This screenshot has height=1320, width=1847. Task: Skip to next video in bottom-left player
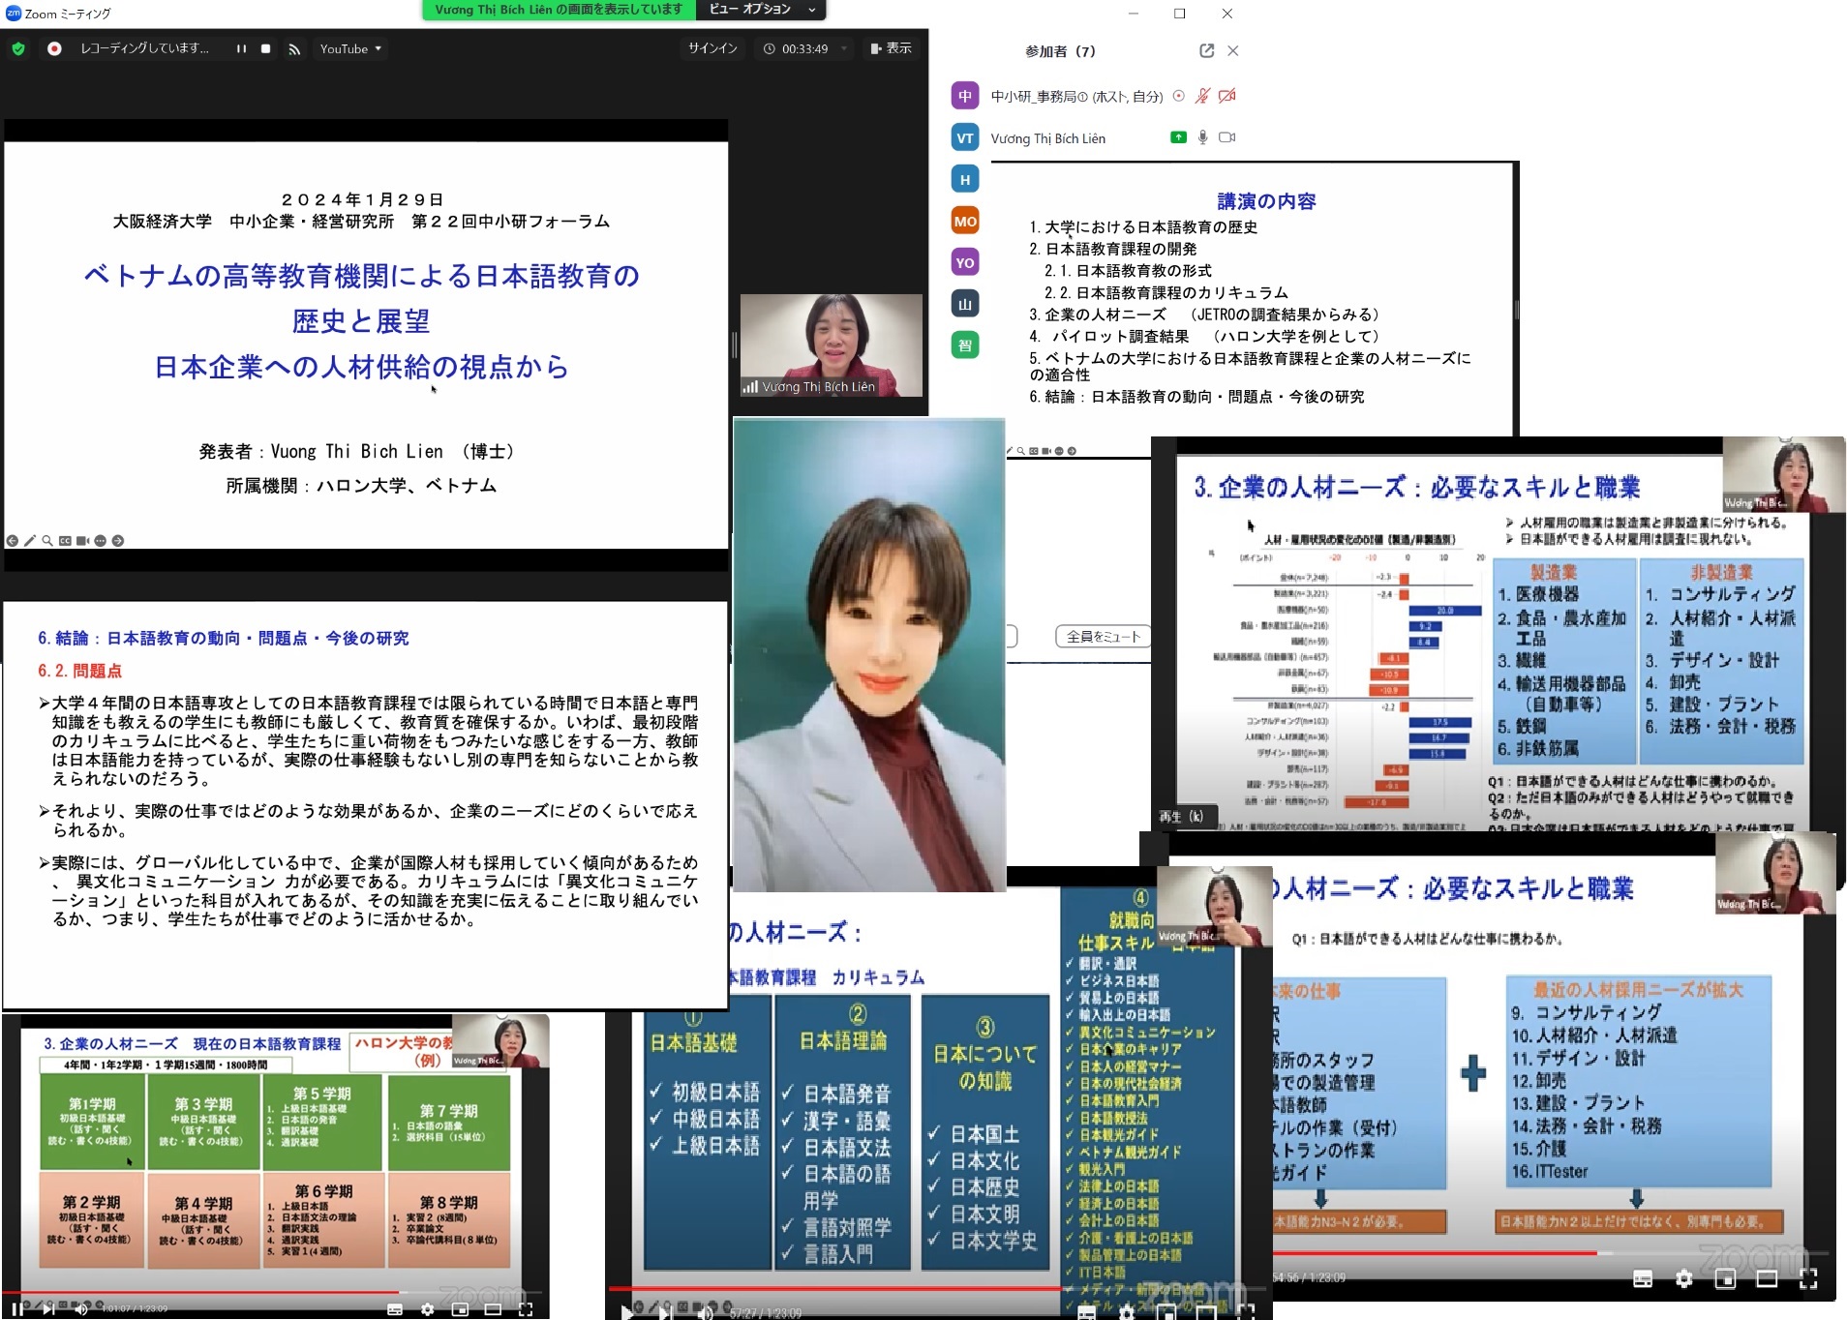(x=48, y=1308)
